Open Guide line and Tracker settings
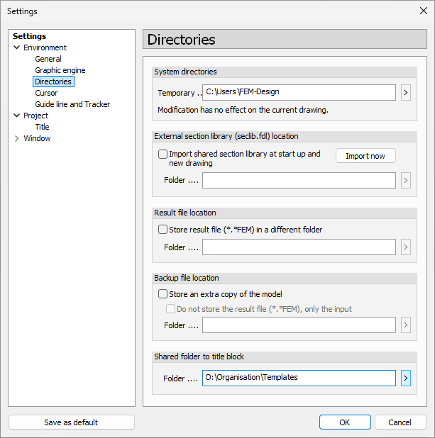435x438 pixels. point(72,104)
